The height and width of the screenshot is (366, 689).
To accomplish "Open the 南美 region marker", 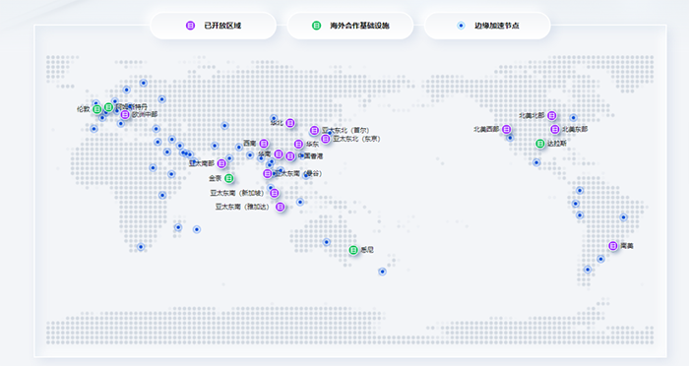I will 613,246.
